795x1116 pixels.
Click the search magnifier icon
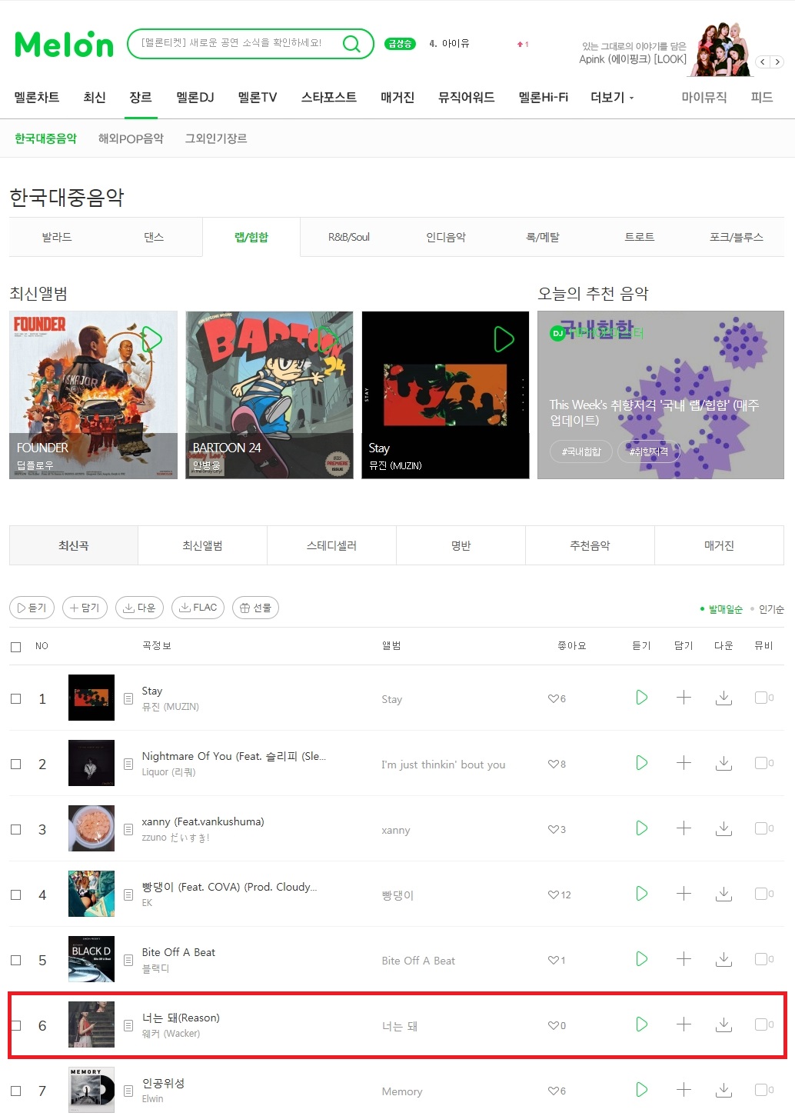351,44
